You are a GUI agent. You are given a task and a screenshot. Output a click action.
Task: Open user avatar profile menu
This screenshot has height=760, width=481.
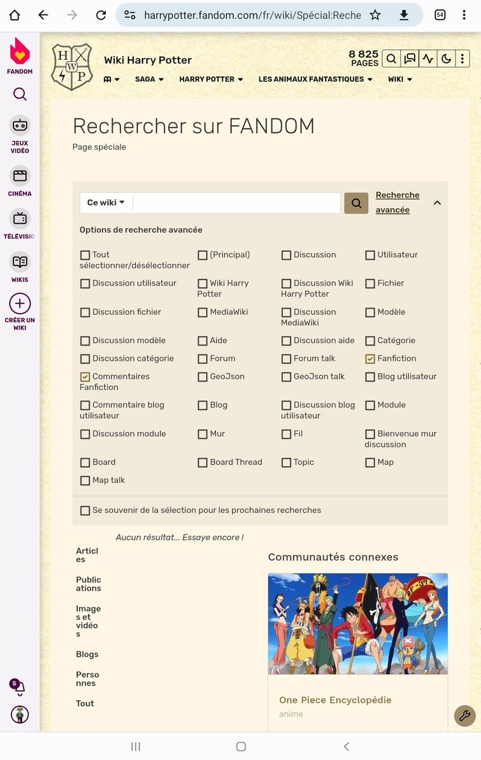pos(20,714)
